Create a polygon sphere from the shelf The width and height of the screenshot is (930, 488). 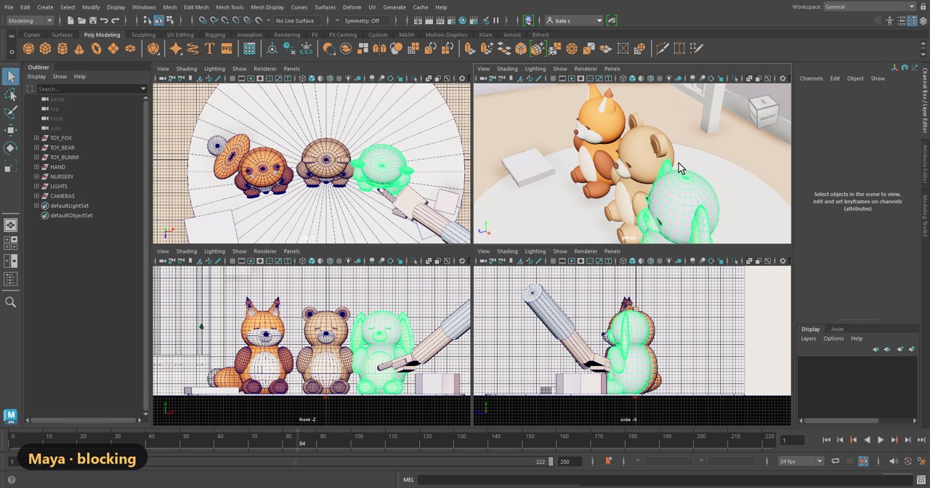(x=28, y=49)
